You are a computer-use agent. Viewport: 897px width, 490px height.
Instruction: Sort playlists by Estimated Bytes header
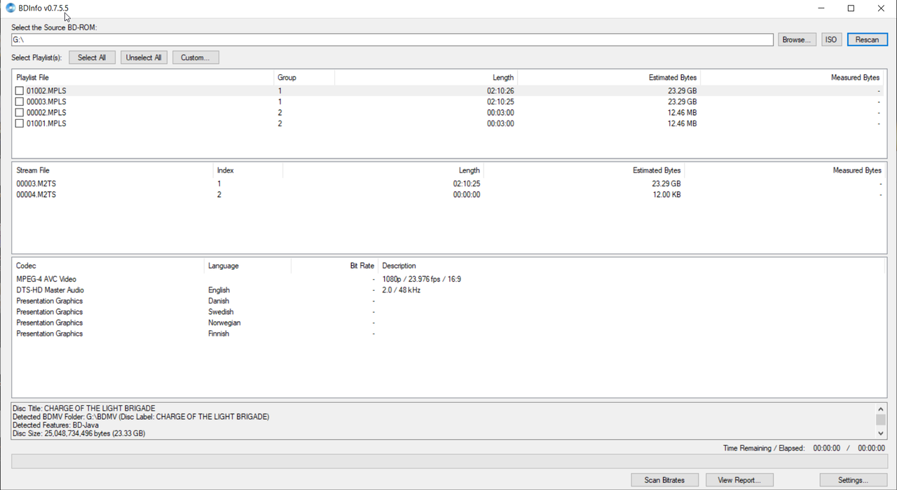(609, 78)
